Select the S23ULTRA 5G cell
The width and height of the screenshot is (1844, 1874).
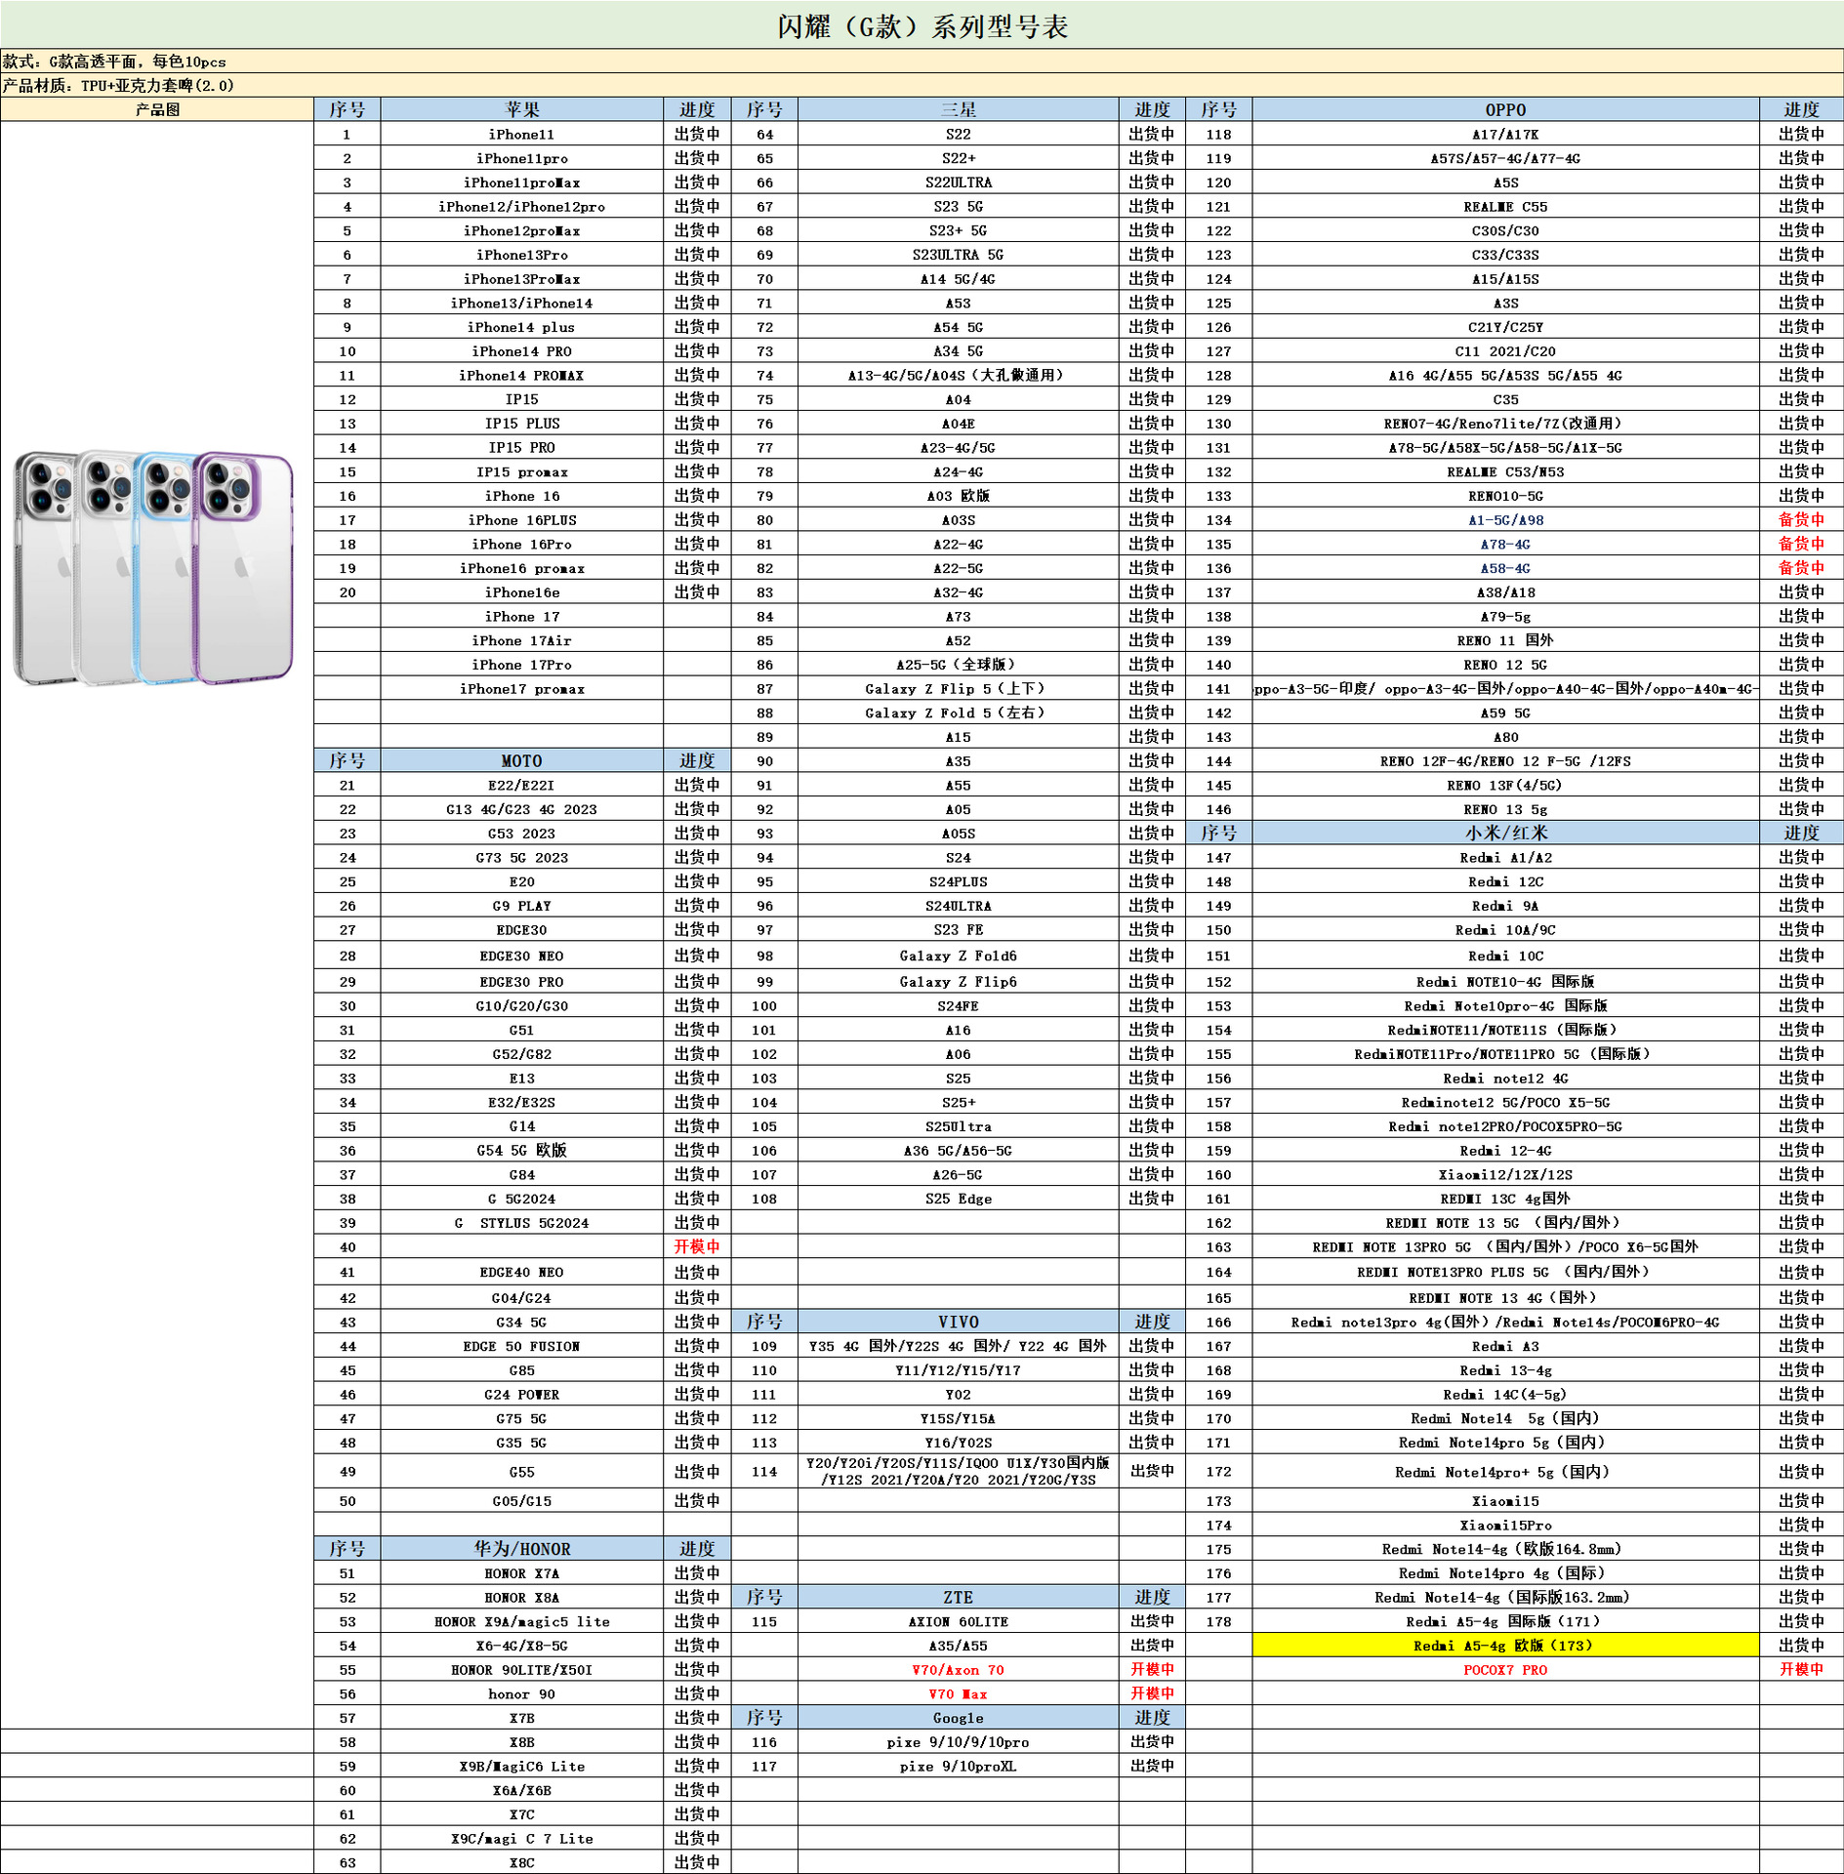pyautogui.click(x=958, y=255)
